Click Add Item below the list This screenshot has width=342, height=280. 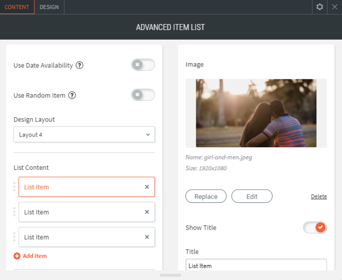point(30,256)
